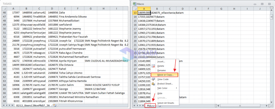
Task: Select column I header in TUGASS window
Action: click(x=117, y=8)
